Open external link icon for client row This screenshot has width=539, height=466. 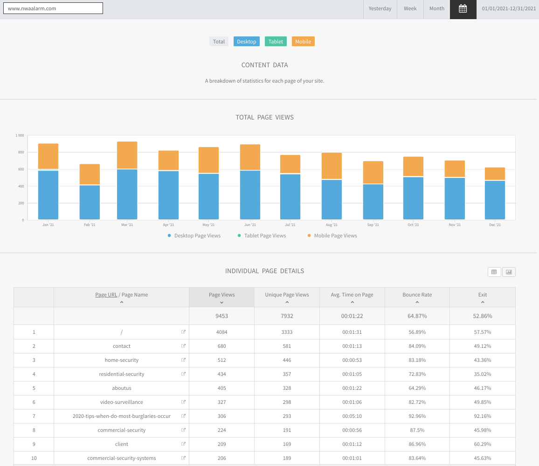183,444
